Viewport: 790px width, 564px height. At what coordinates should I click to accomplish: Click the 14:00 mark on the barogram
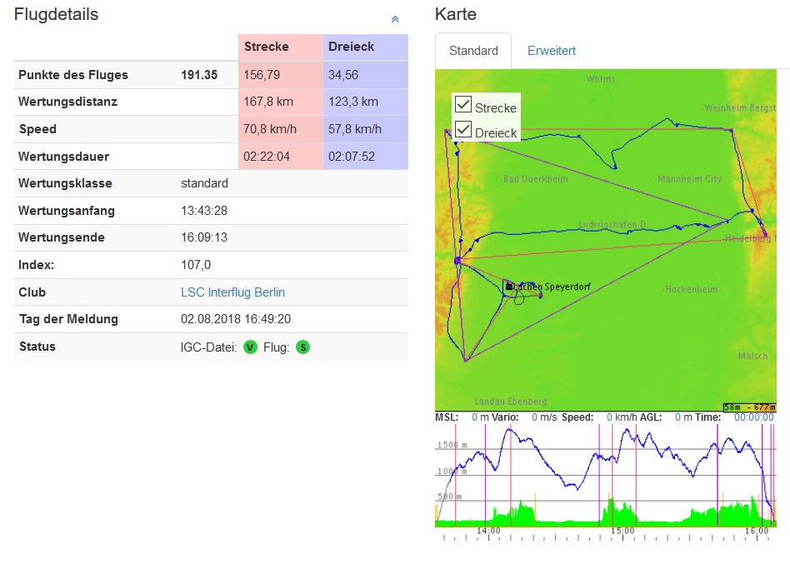(488, 531)
